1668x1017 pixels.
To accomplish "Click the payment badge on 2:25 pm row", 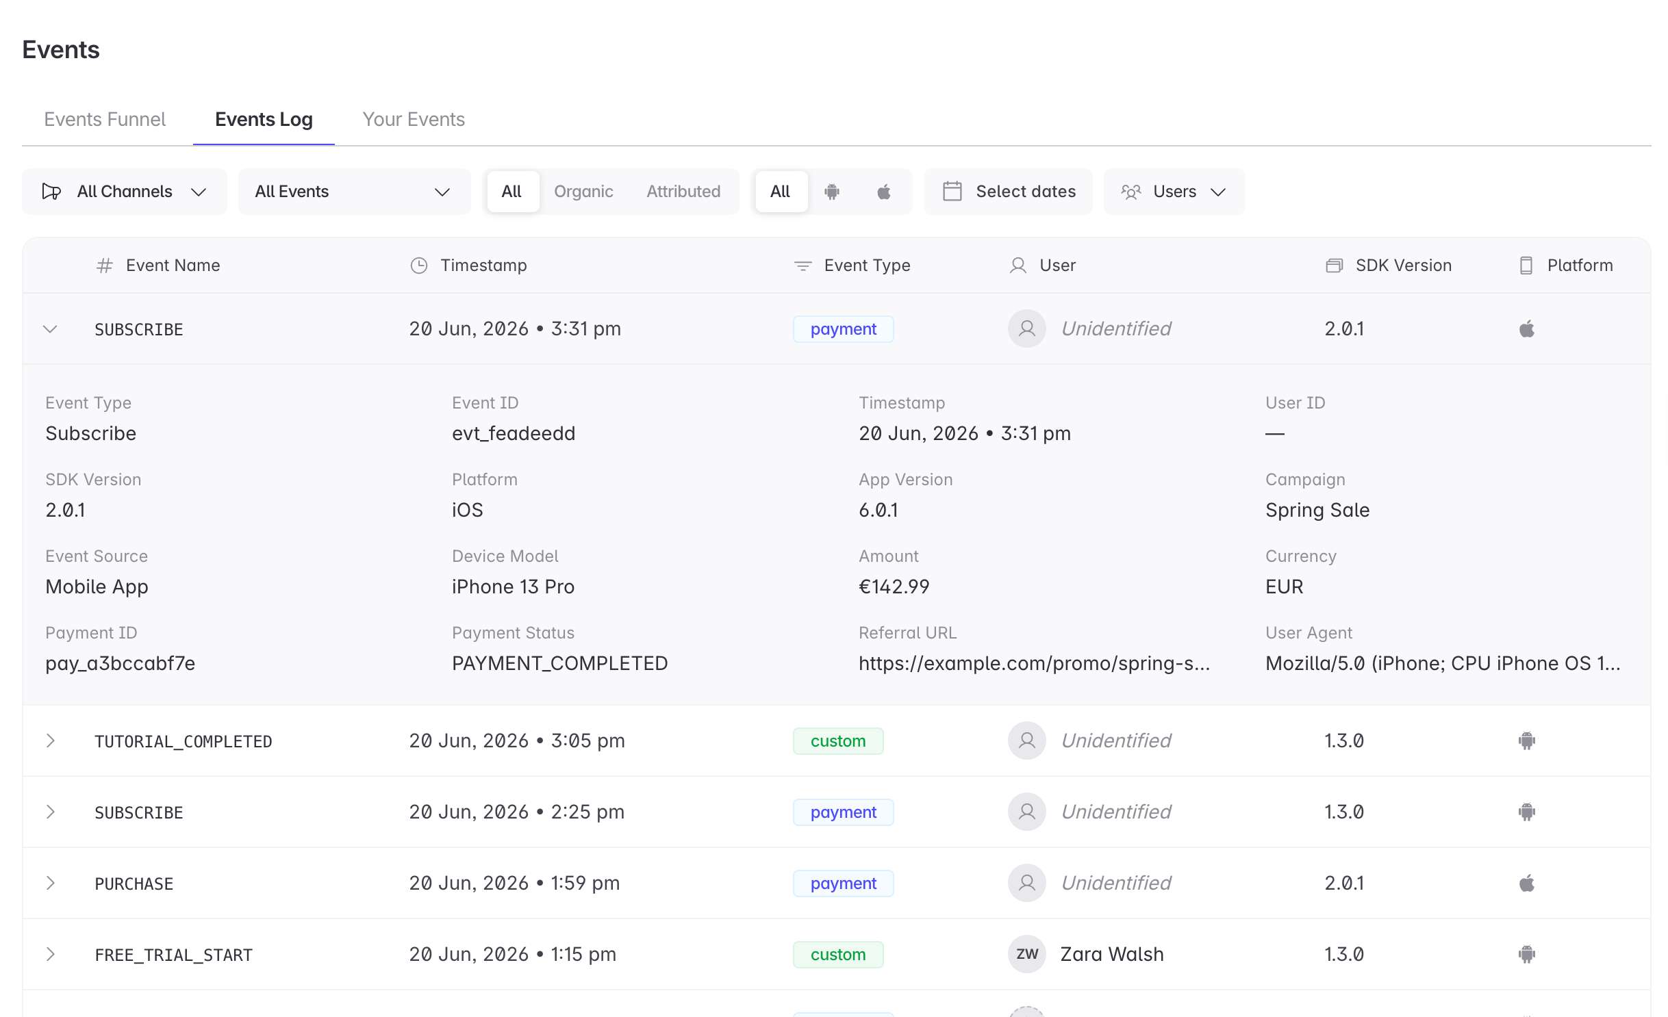I will pyautogui.click(x=844, y=812).
